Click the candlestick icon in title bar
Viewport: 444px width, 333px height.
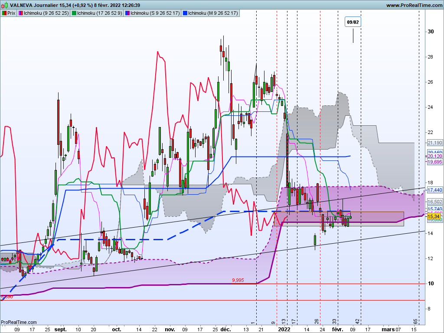click(x=4, y=5)
